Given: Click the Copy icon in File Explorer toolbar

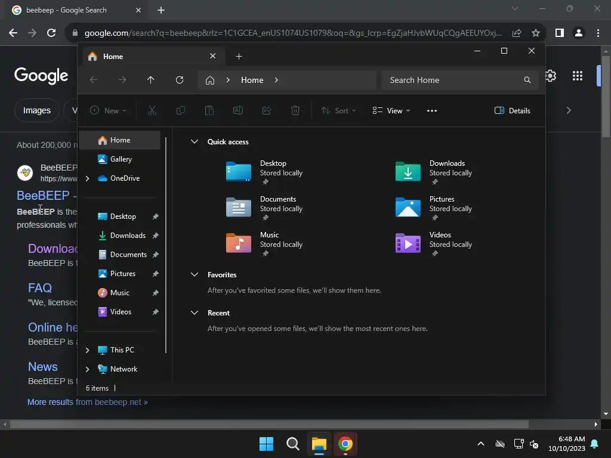Looking at the screenshot, I should [x=180, y=110].
